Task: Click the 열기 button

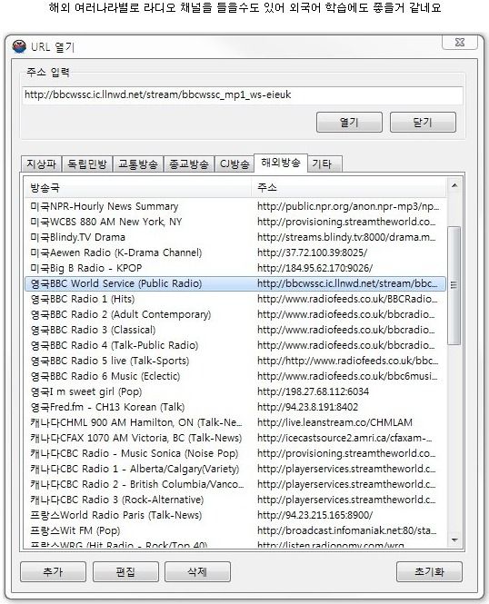Action: point(349,122)
